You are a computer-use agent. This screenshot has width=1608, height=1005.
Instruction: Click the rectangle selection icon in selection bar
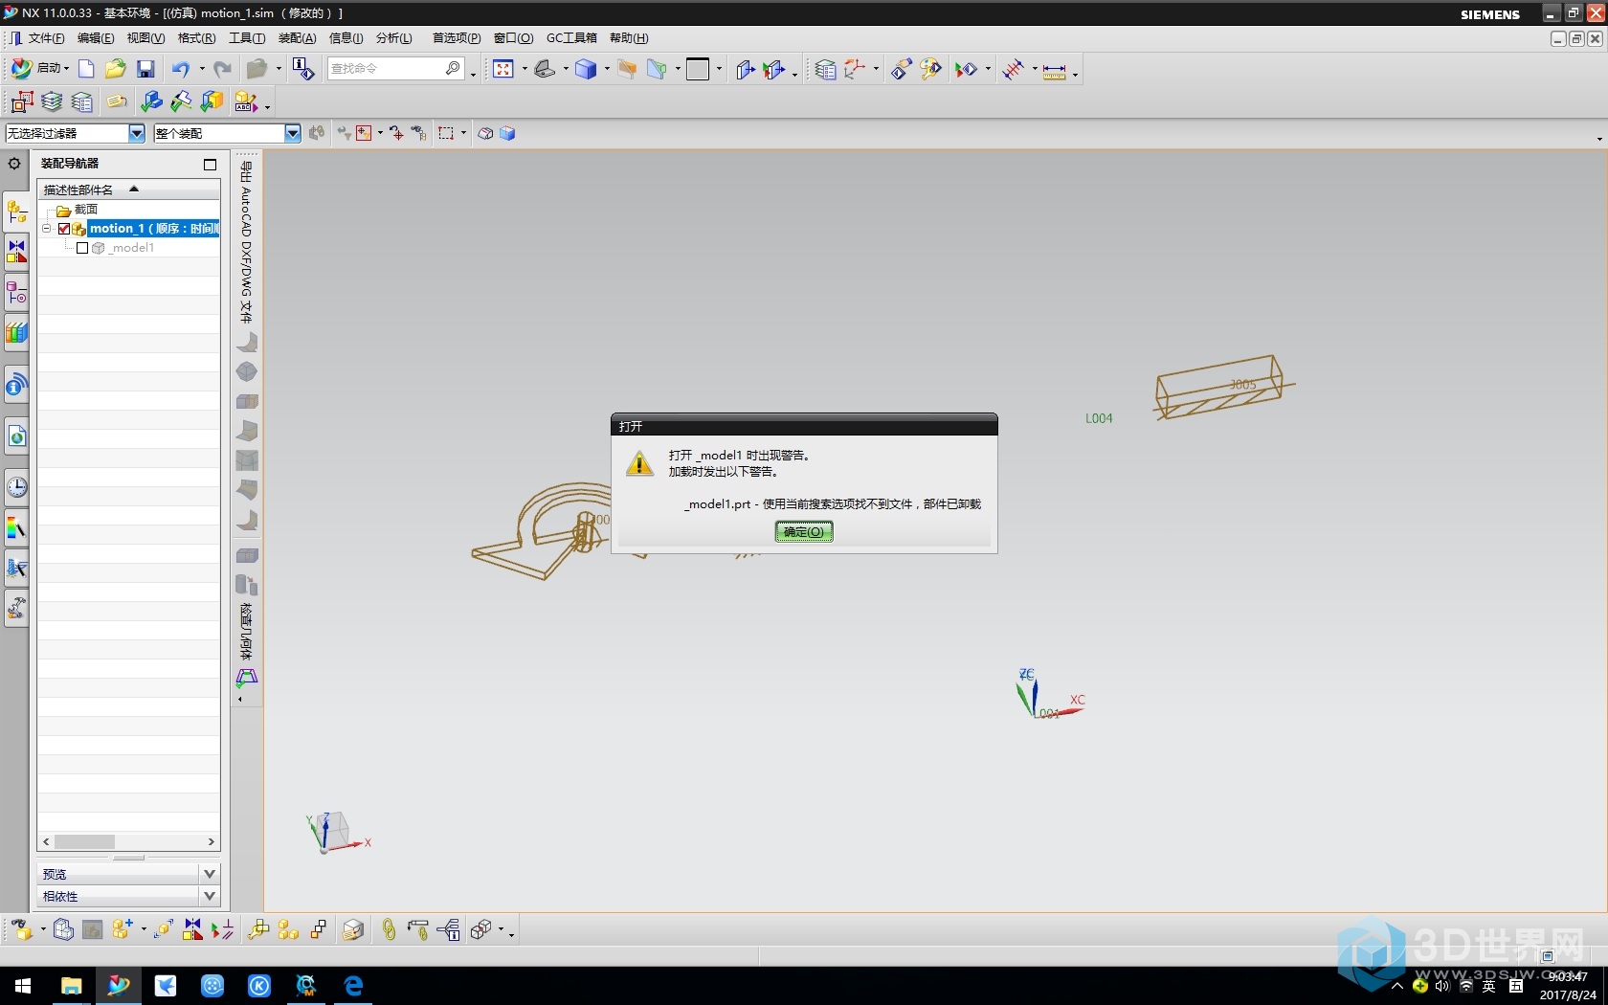[446, 133]
